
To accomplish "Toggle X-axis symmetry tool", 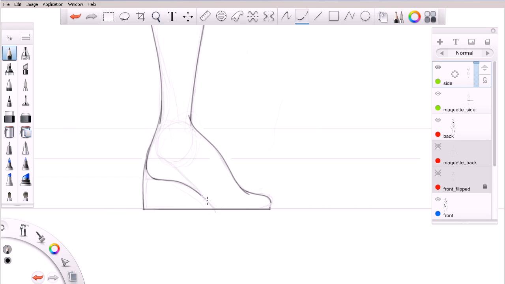I will click(253, 17).
